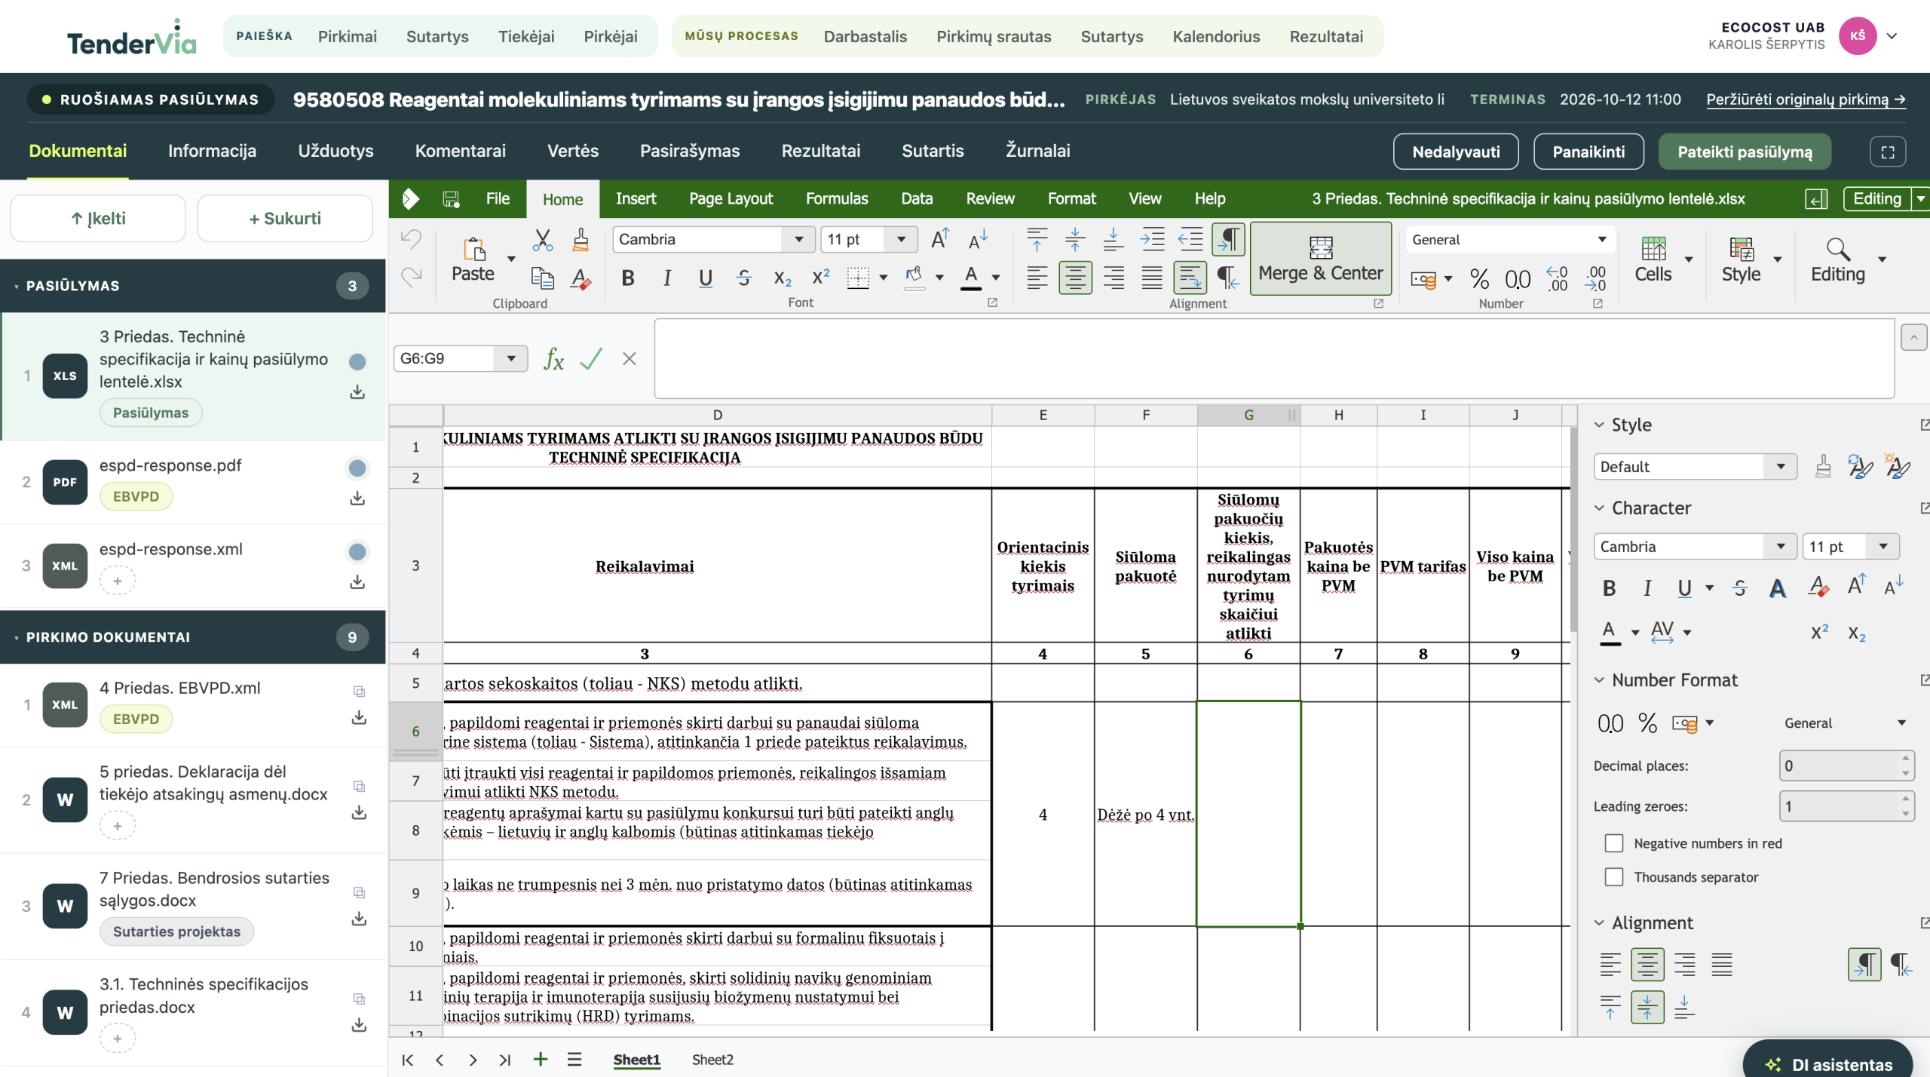
Task: Open Peržiūrėti originalų pirkimą link
Action: pyautogui.click(x=1806, y=100)
